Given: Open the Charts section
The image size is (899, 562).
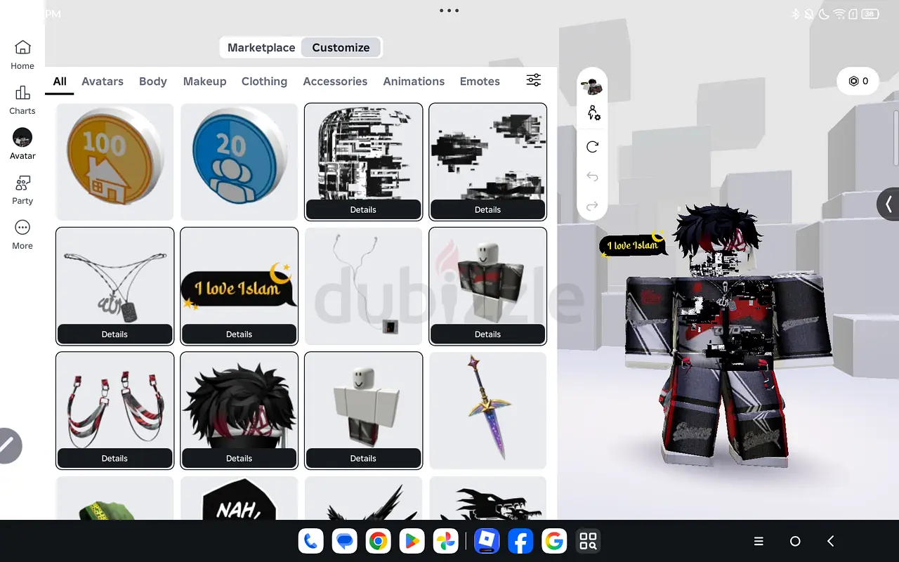Looking at the screenshot, I should (x=22, y=100).
